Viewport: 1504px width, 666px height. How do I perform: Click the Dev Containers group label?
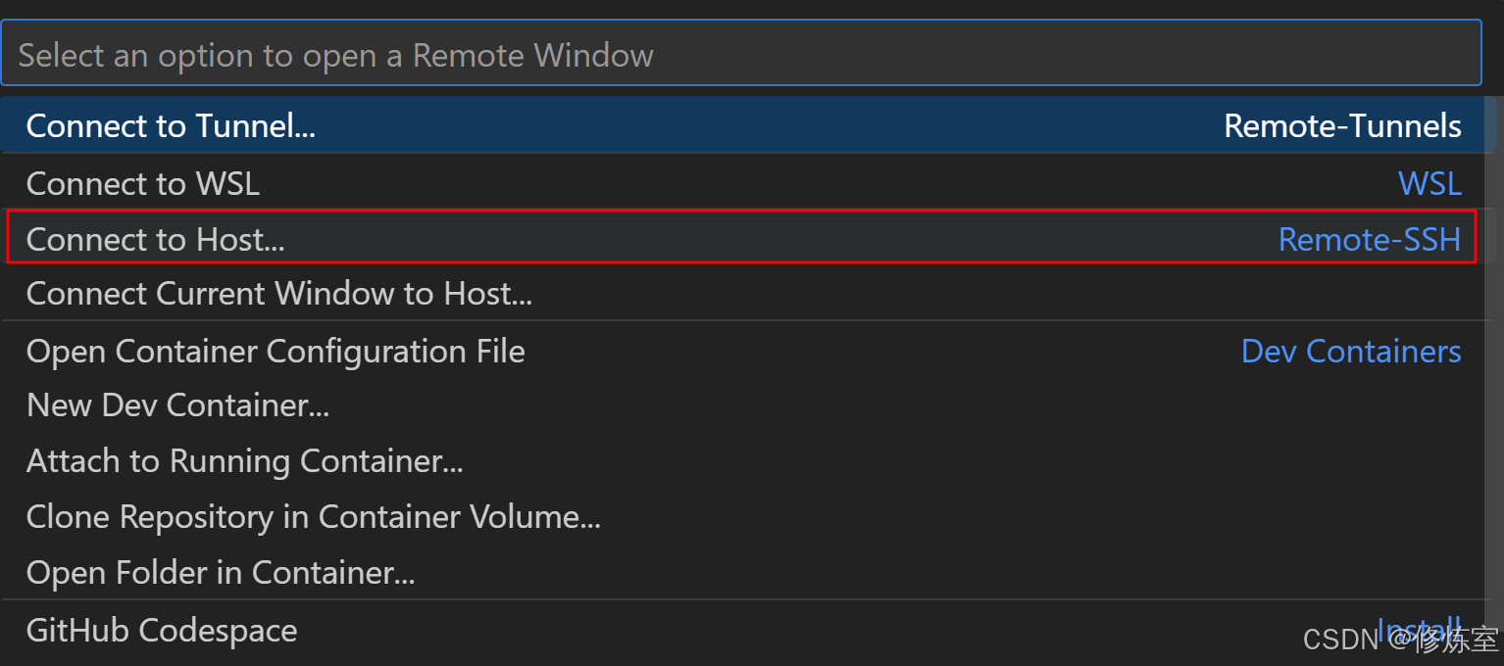tap(1350, 352)
